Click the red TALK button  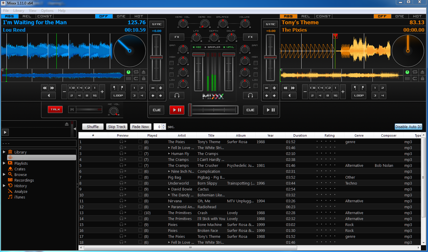point(55,109)
